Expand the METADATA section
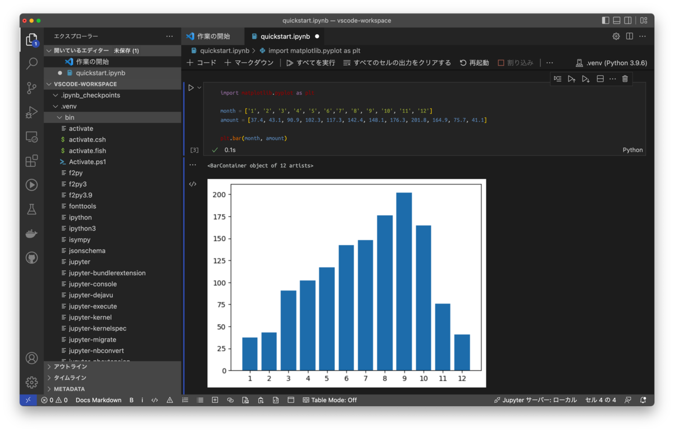Screen dimensions: 674x432 point(112,389)
